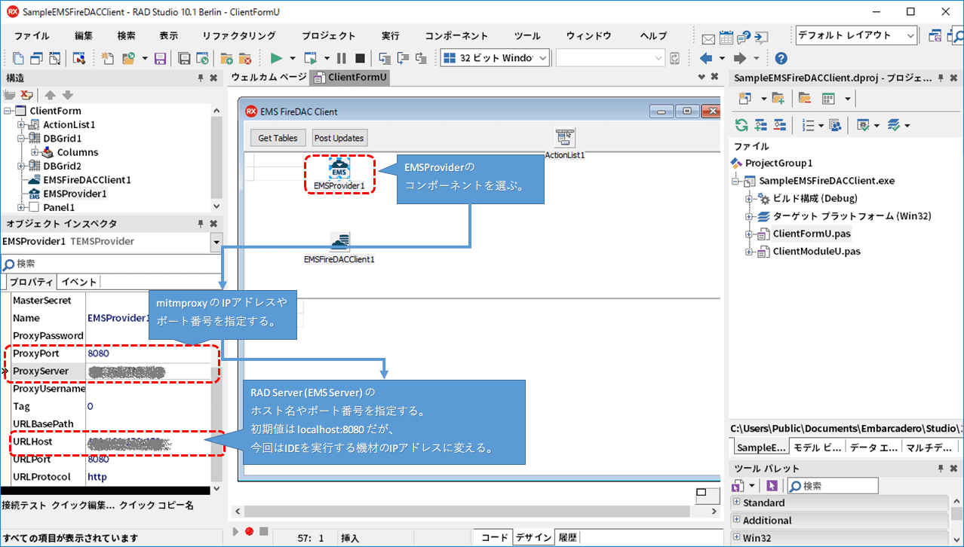Pause the running program

tap(342, 58)
